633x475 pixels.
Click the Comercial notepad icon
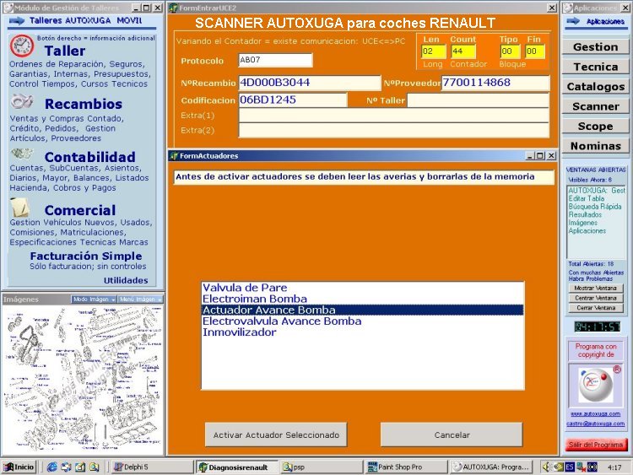19,208
